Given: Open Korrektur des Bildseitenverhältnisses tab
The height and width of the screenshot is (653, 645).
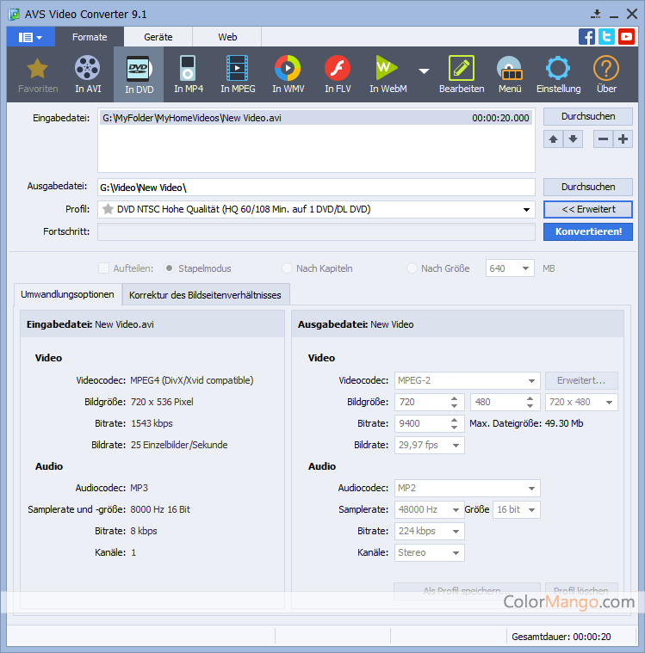Looking at the screenshot, I should coord(205,295).
